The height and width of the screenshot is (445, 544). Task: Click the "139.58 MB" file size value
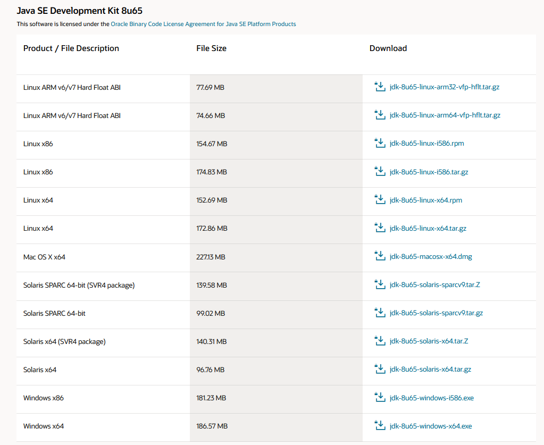[x=212, y=285]
